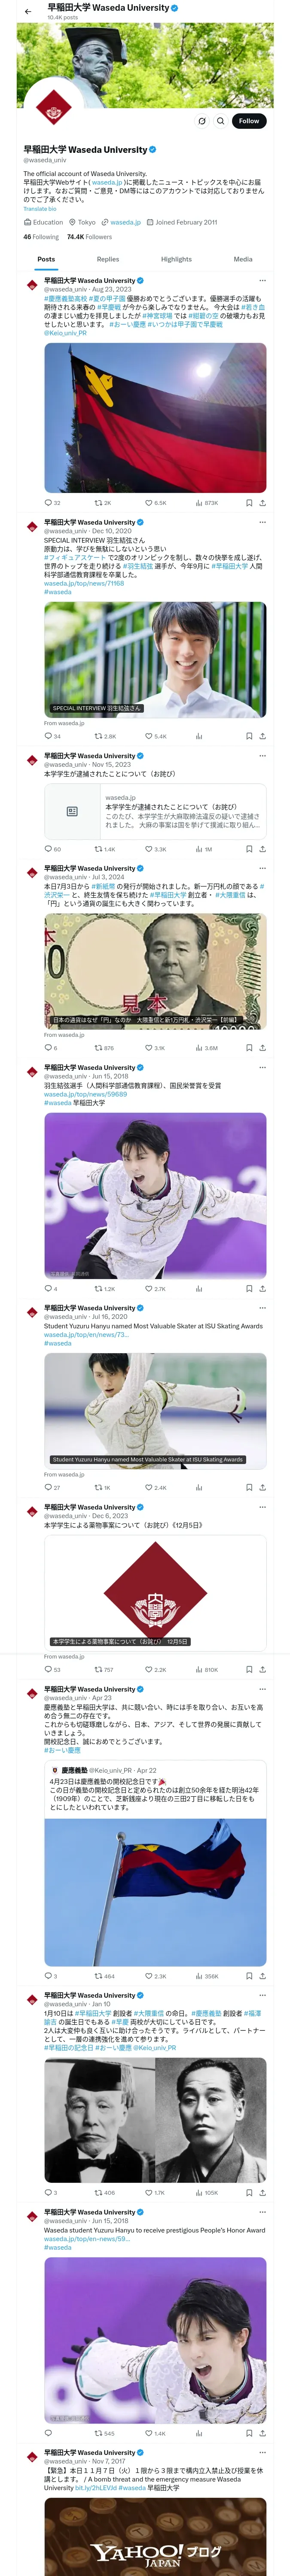The image size is (290, 2576).
Task: Repost the Dec 10, 2020 interview post with 2.8K reposts
Action: point(105,736)
